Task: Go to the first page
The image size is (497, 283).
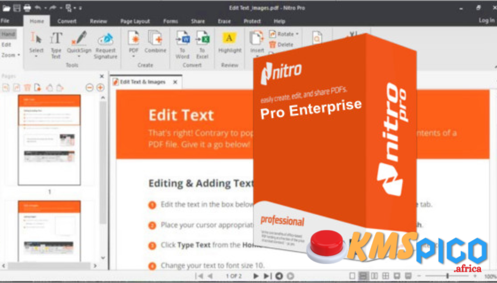Action: (x=200, y=276)
